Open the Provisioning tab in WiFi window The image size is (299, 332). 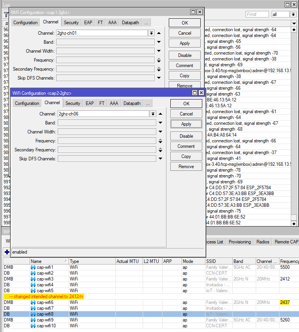click(x=240, y=242)
